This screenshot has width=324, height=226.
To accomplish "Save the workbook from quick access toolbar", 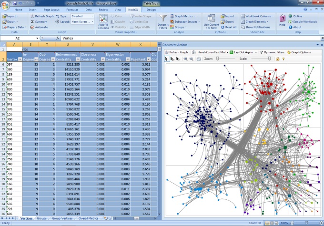I will pos(15,3).
